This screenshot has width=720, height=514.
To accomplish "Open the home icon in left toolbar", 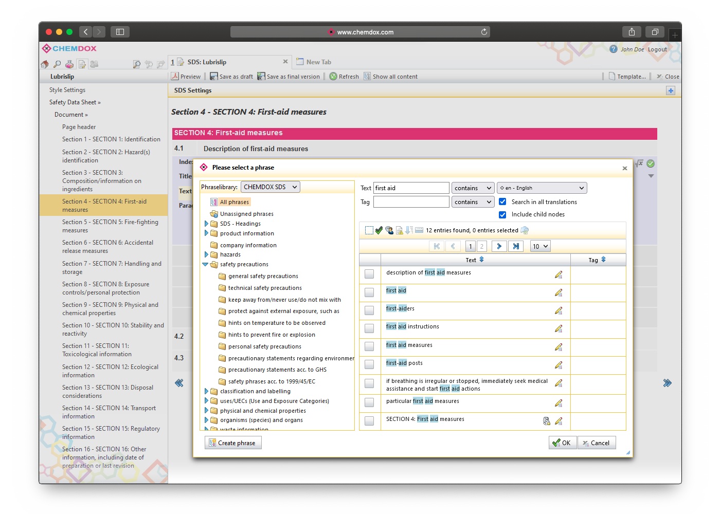I will 45,64.
